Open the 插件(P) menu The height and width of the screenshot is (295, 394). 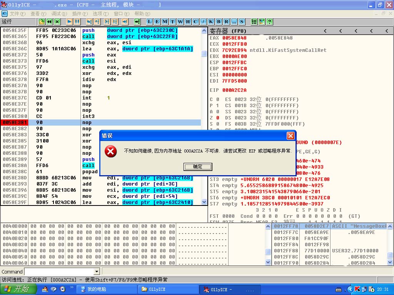pyautogui.click(x=80, y=13)
